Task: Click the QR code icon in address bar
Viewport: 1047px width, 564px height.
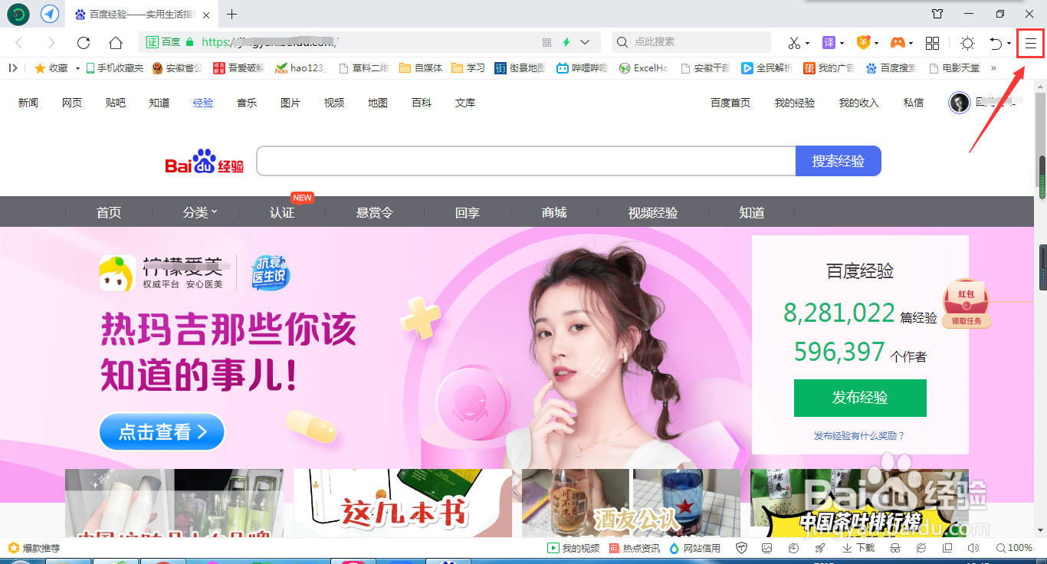Action: point(546,42)
